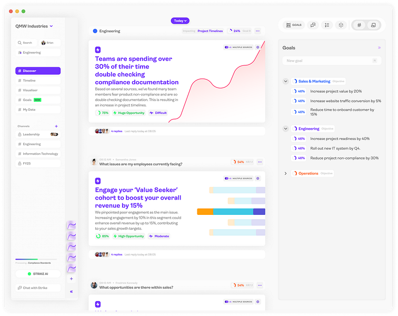Viewport: 398px width, 316px height.
Task: Select the Engineering filter under search
Action: [x=38, y=53]
